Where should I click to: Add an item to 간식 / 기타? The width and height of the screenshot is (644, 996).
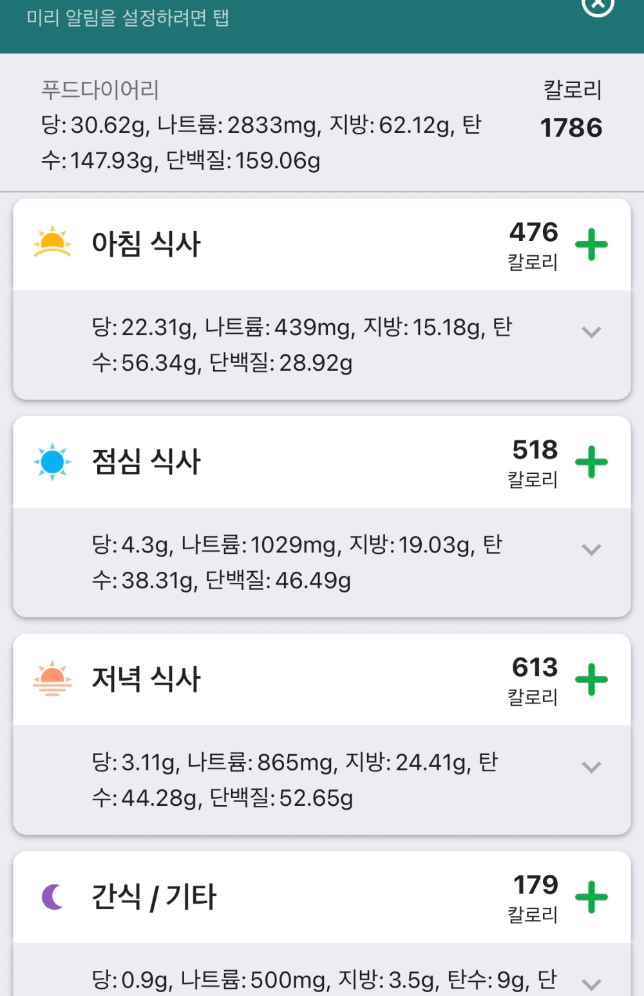[591, 897]
